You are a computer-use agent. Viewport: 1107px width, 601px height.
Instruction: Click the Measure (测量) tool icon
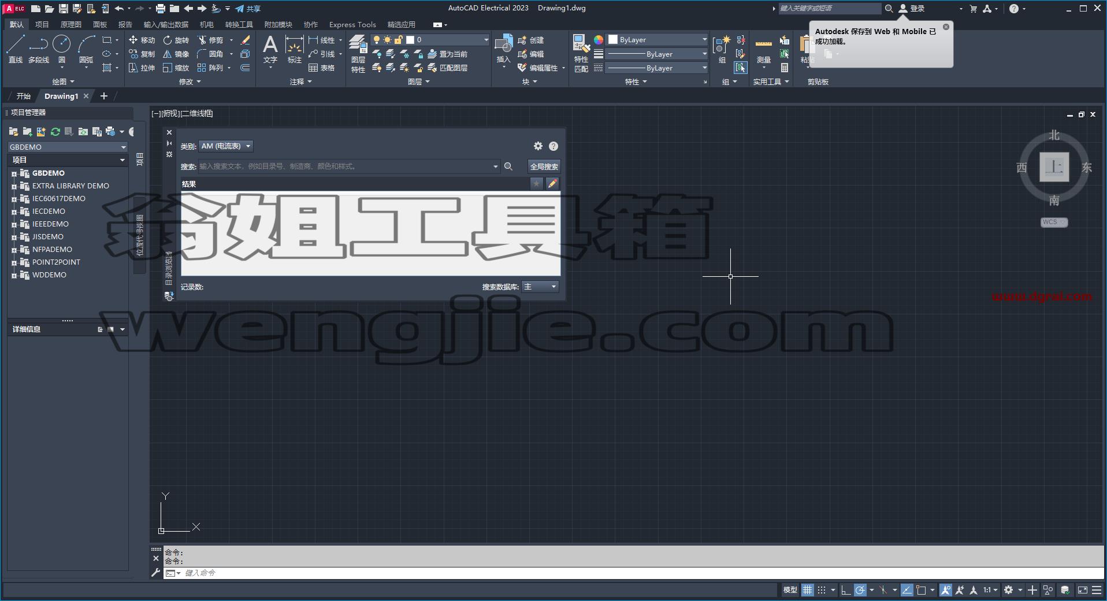(x=764, y=49)
